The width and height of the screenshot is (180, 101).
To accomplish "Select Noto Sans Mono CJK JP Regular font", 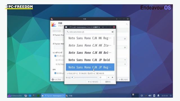I will tap(90, 67).
